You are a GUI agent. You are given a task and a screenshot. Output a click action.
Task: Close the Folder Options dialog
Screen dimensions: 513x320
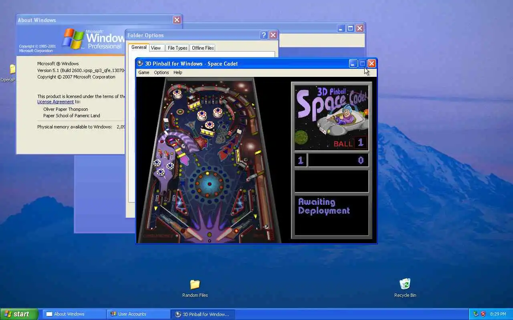tap(273, 35)
